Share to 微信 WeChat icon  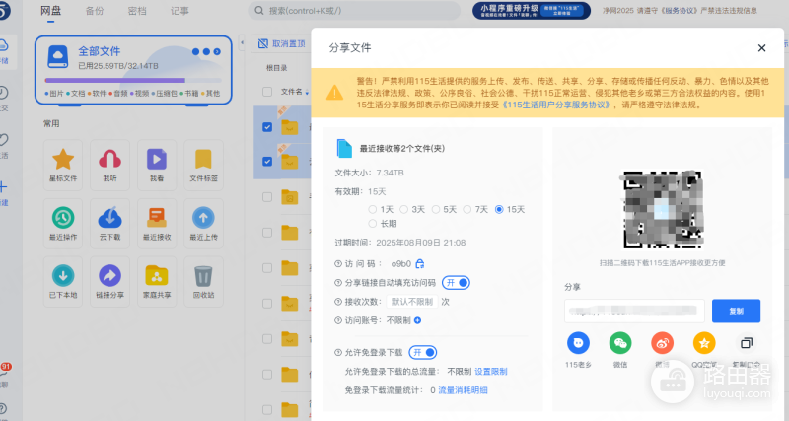620,343
